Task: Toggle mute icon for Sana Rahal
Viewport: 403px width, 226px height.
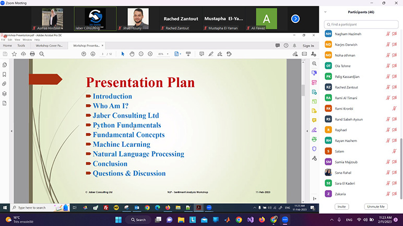Action: [x=387, y=172]
